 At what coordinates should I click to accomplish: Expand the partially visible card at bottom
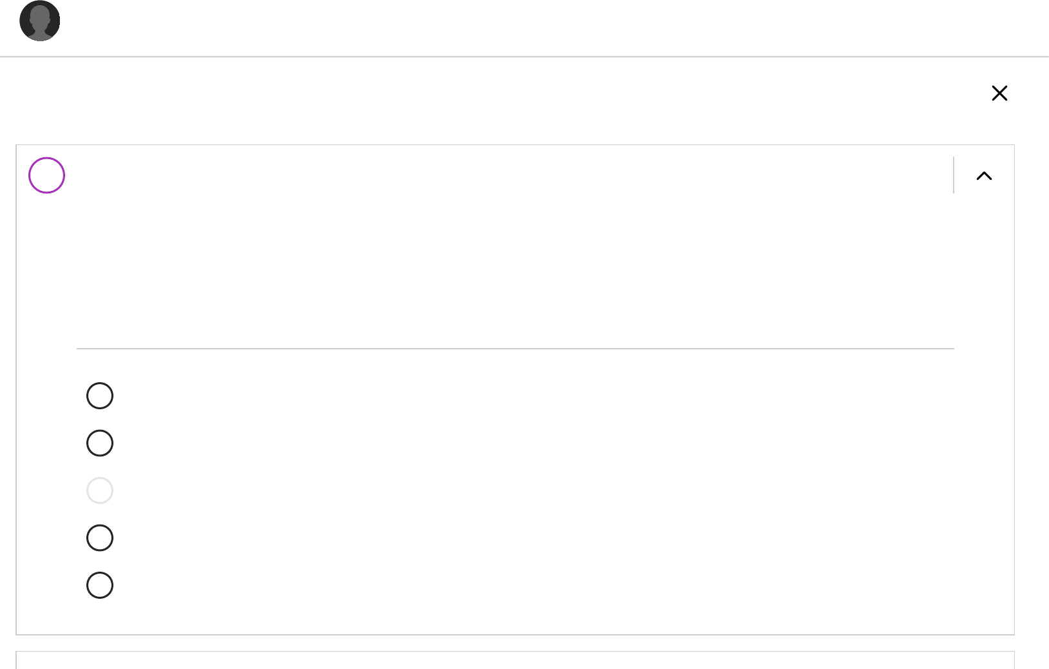[515, 661]
